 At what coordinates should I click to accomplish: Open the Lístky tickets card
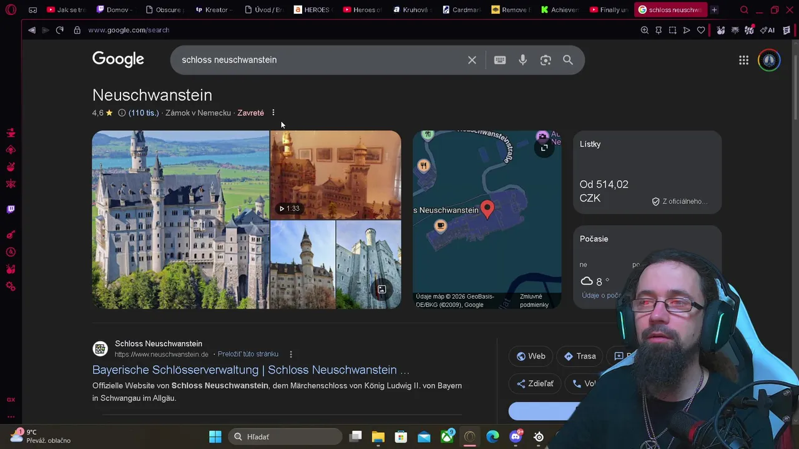[x=647, y=172]
